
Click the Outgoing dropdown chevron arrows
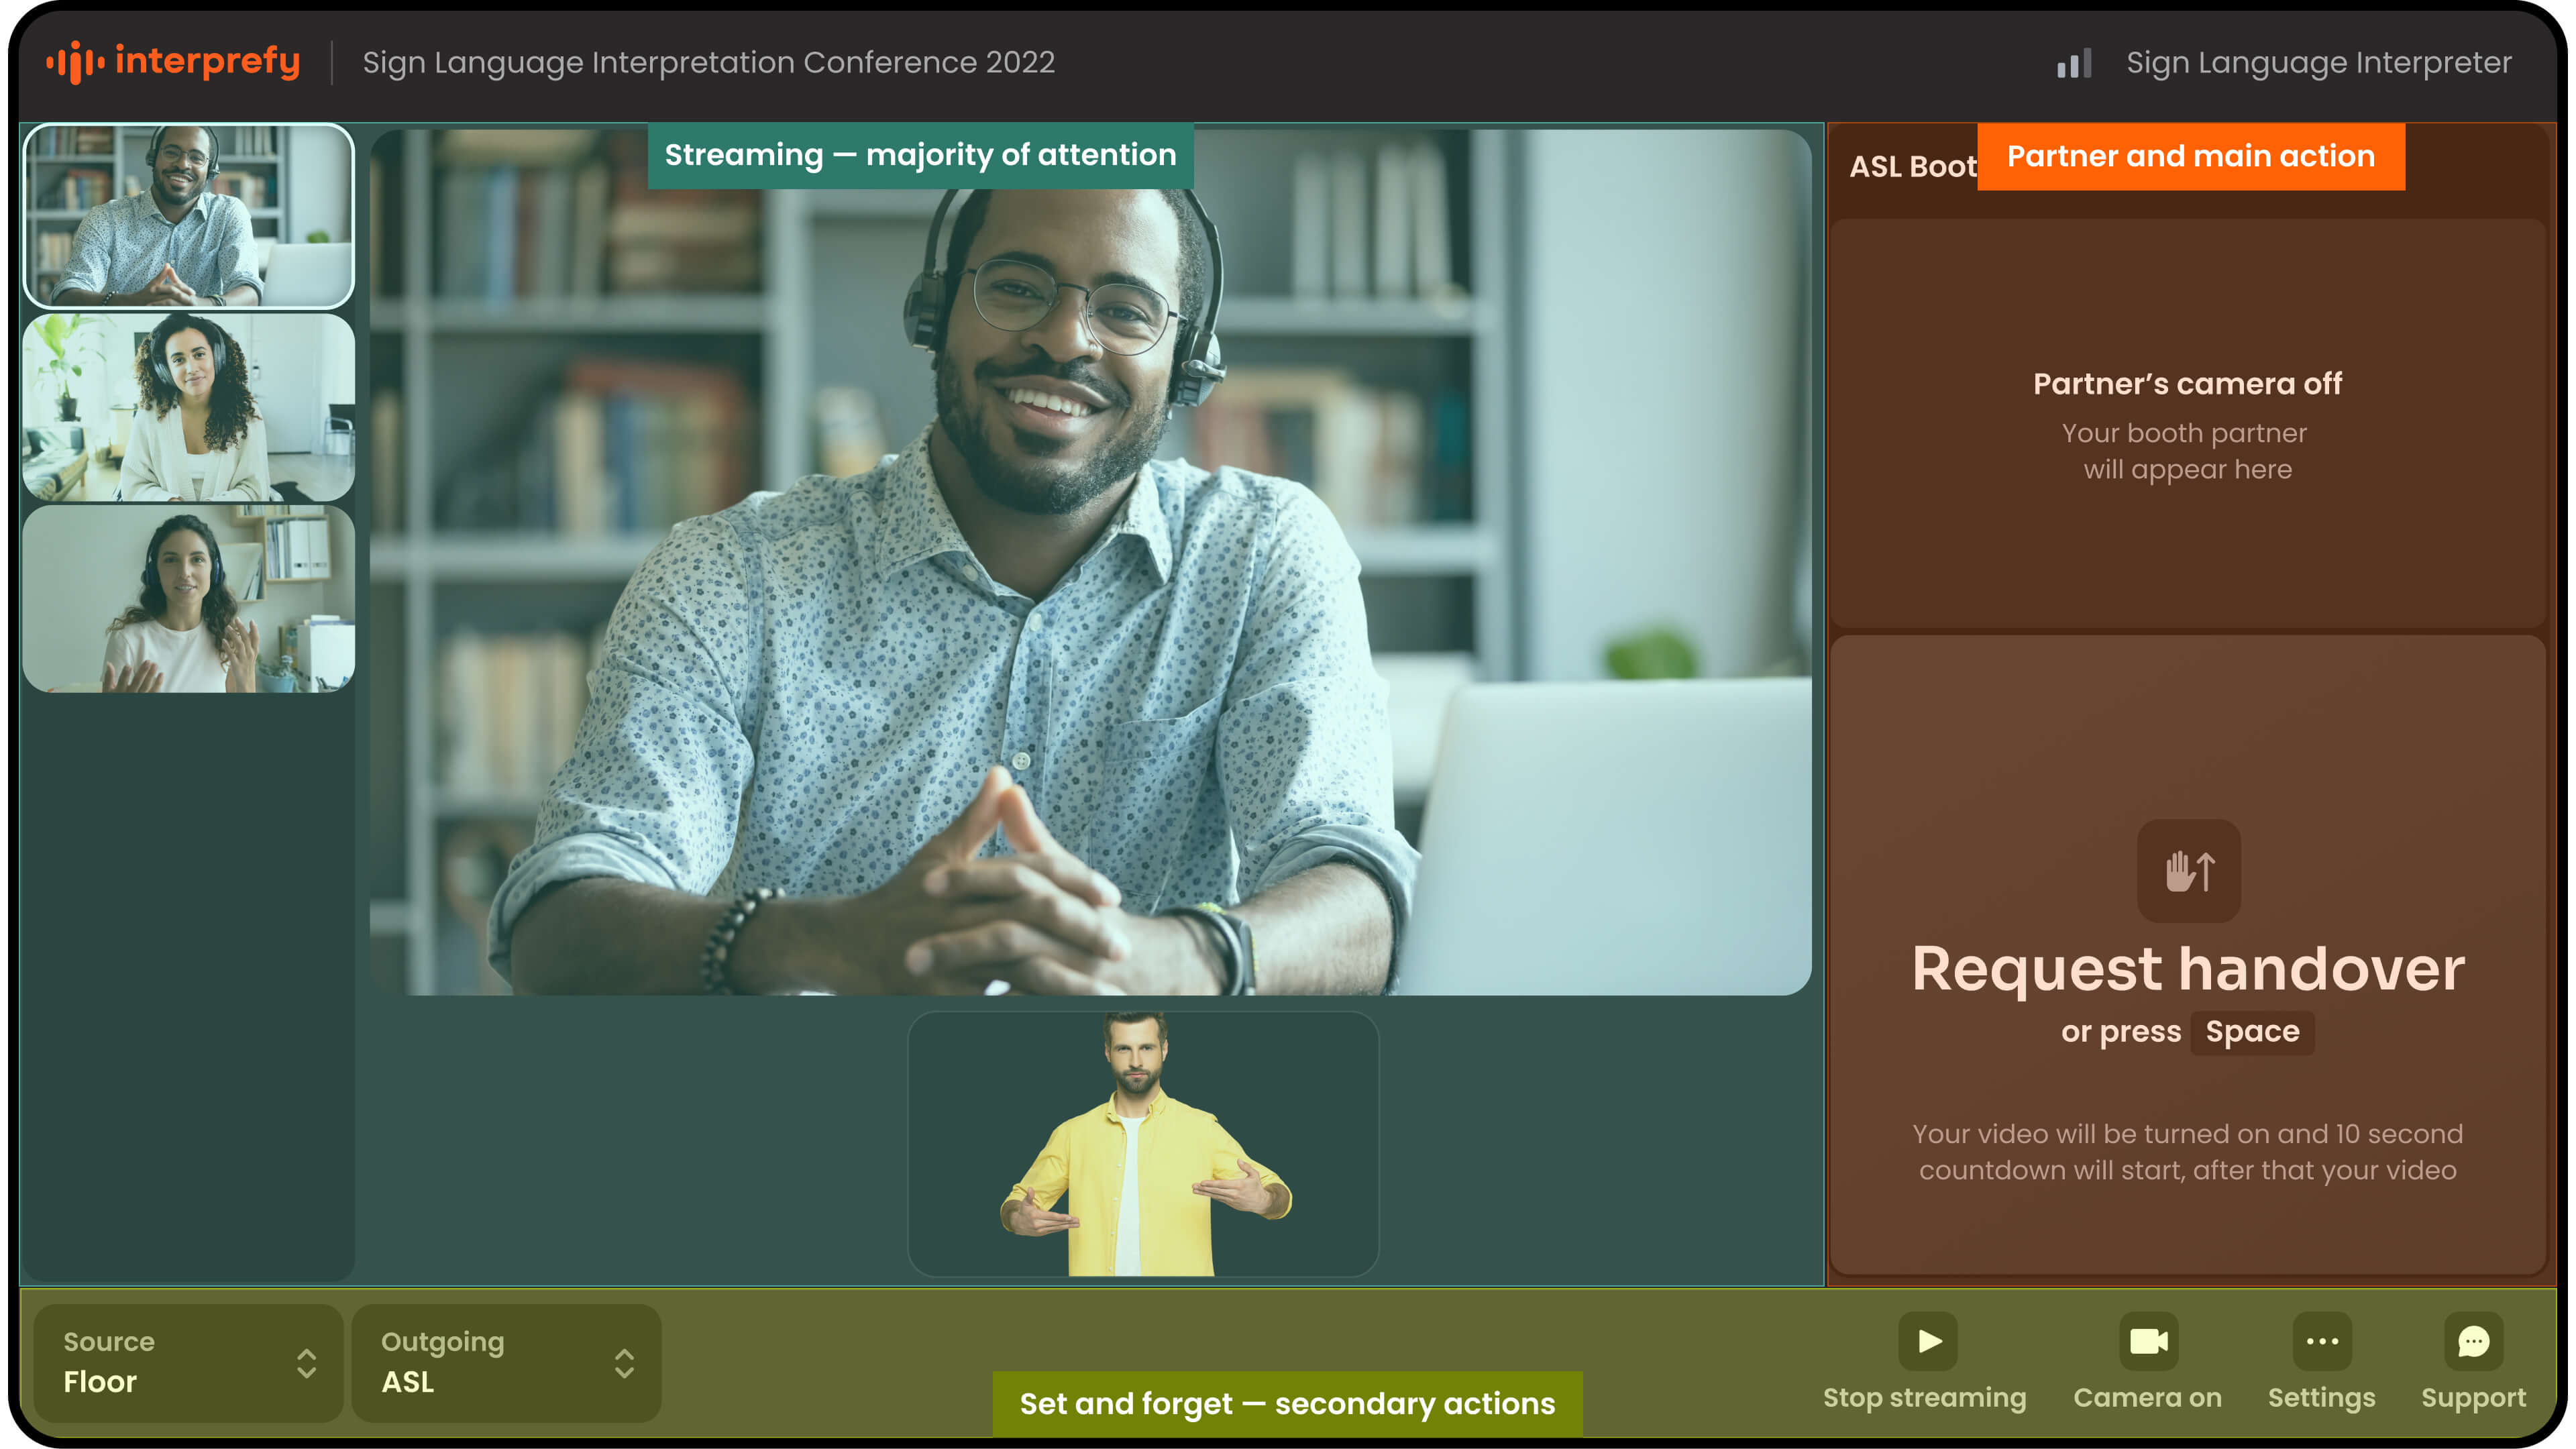(x=624, y=1363)
